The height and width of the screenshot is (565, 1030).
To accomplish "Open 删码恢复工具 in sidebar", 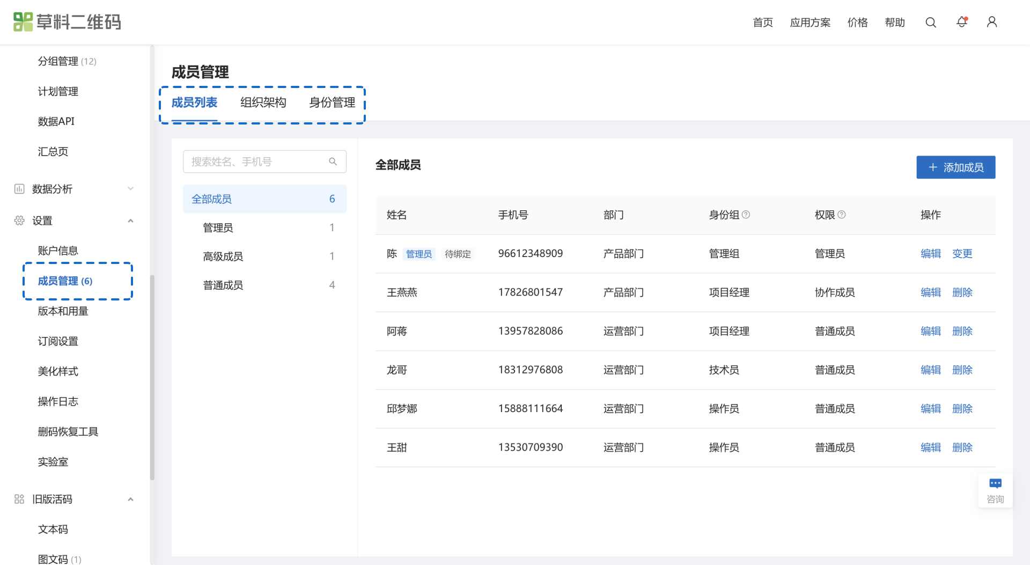I will 68,431.
